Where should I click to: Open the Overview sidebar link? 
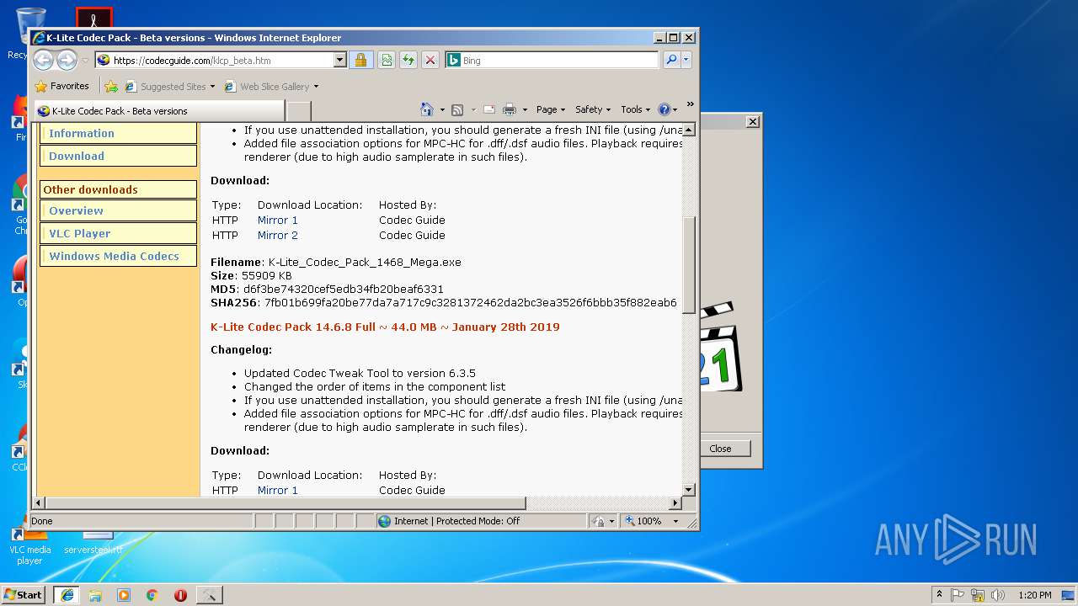pos(76,210)
